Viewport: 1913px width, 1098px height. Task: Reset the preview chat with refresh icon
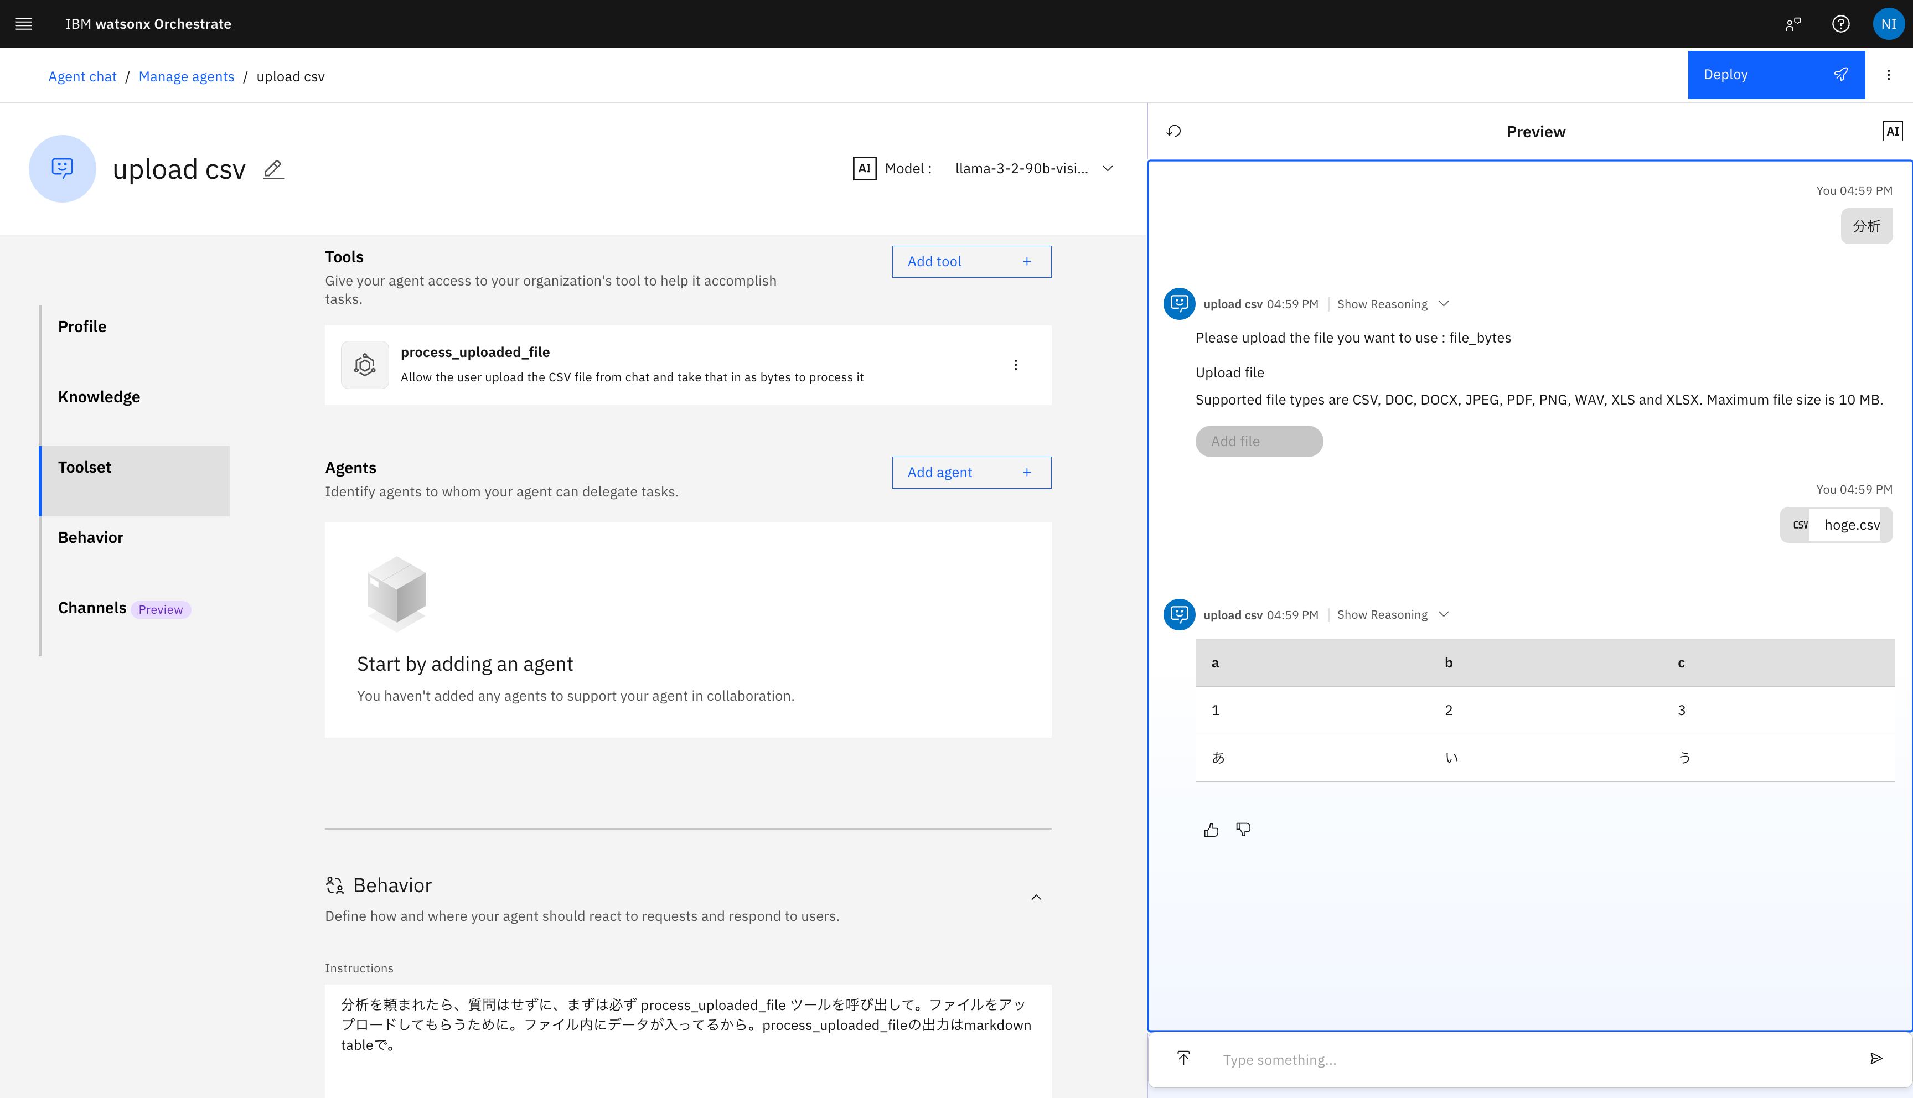click(x=1173, y=131)
